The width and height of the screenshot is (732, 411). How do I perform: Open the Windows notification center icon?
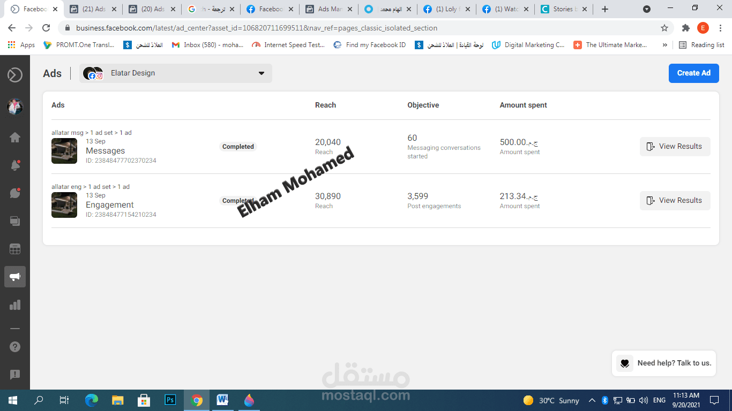pos(714,400)
